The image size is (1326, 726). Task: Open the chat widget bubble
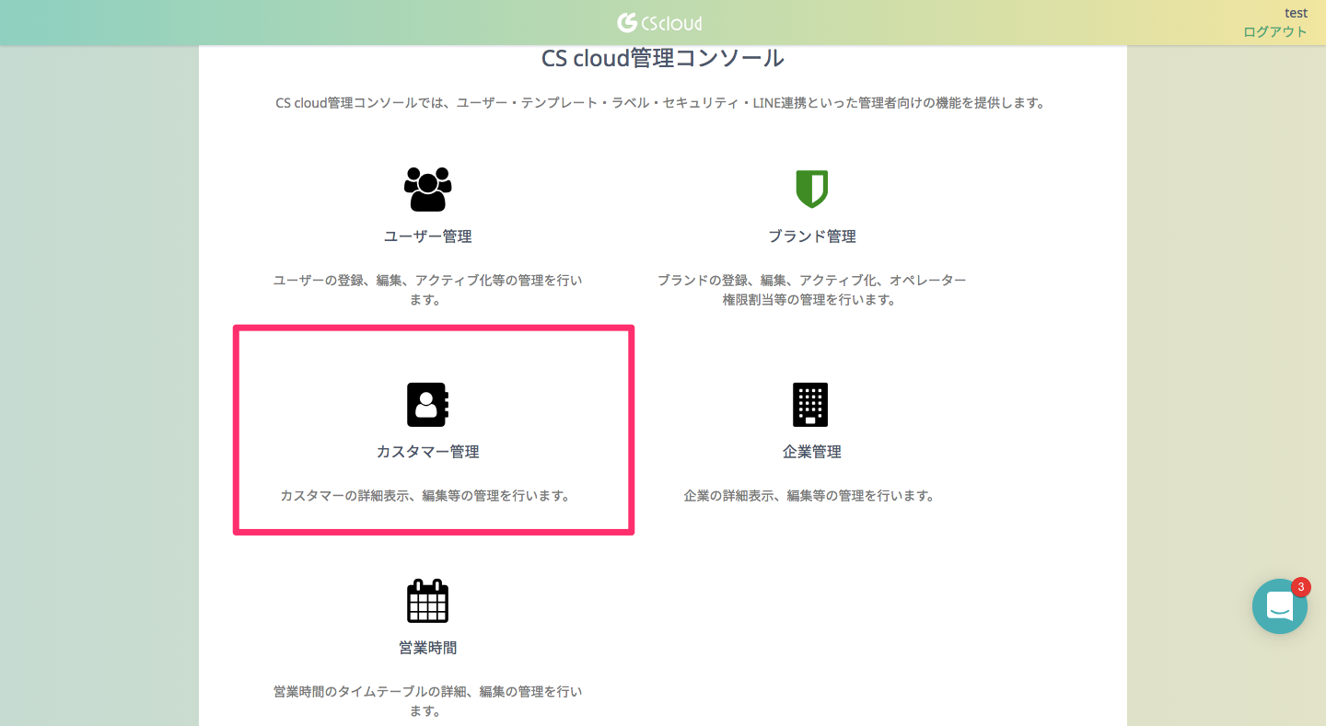pyautogui.click(x=1280, y=606)
